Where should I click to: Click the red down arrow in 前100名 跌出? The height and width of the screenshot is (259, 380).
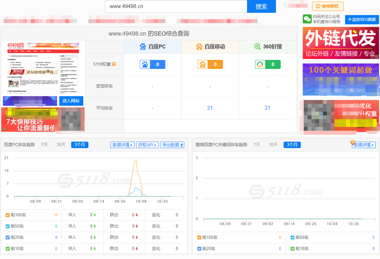point(137,215)
